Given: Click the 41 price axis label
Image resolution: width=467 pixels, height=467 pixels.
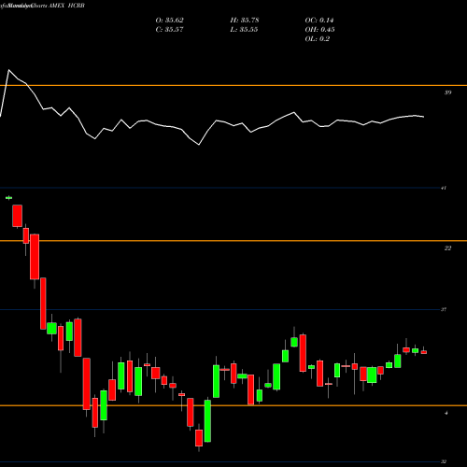Looking at the screenshot, I should click(x=444, y=188).
